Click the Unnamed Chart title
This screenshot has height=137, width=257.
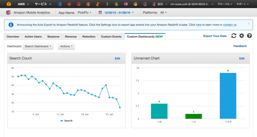click(146, 58)
